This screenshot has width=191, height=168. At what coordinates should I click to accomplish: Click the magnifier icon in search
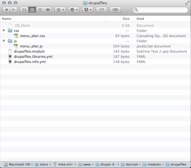[136, 10]
